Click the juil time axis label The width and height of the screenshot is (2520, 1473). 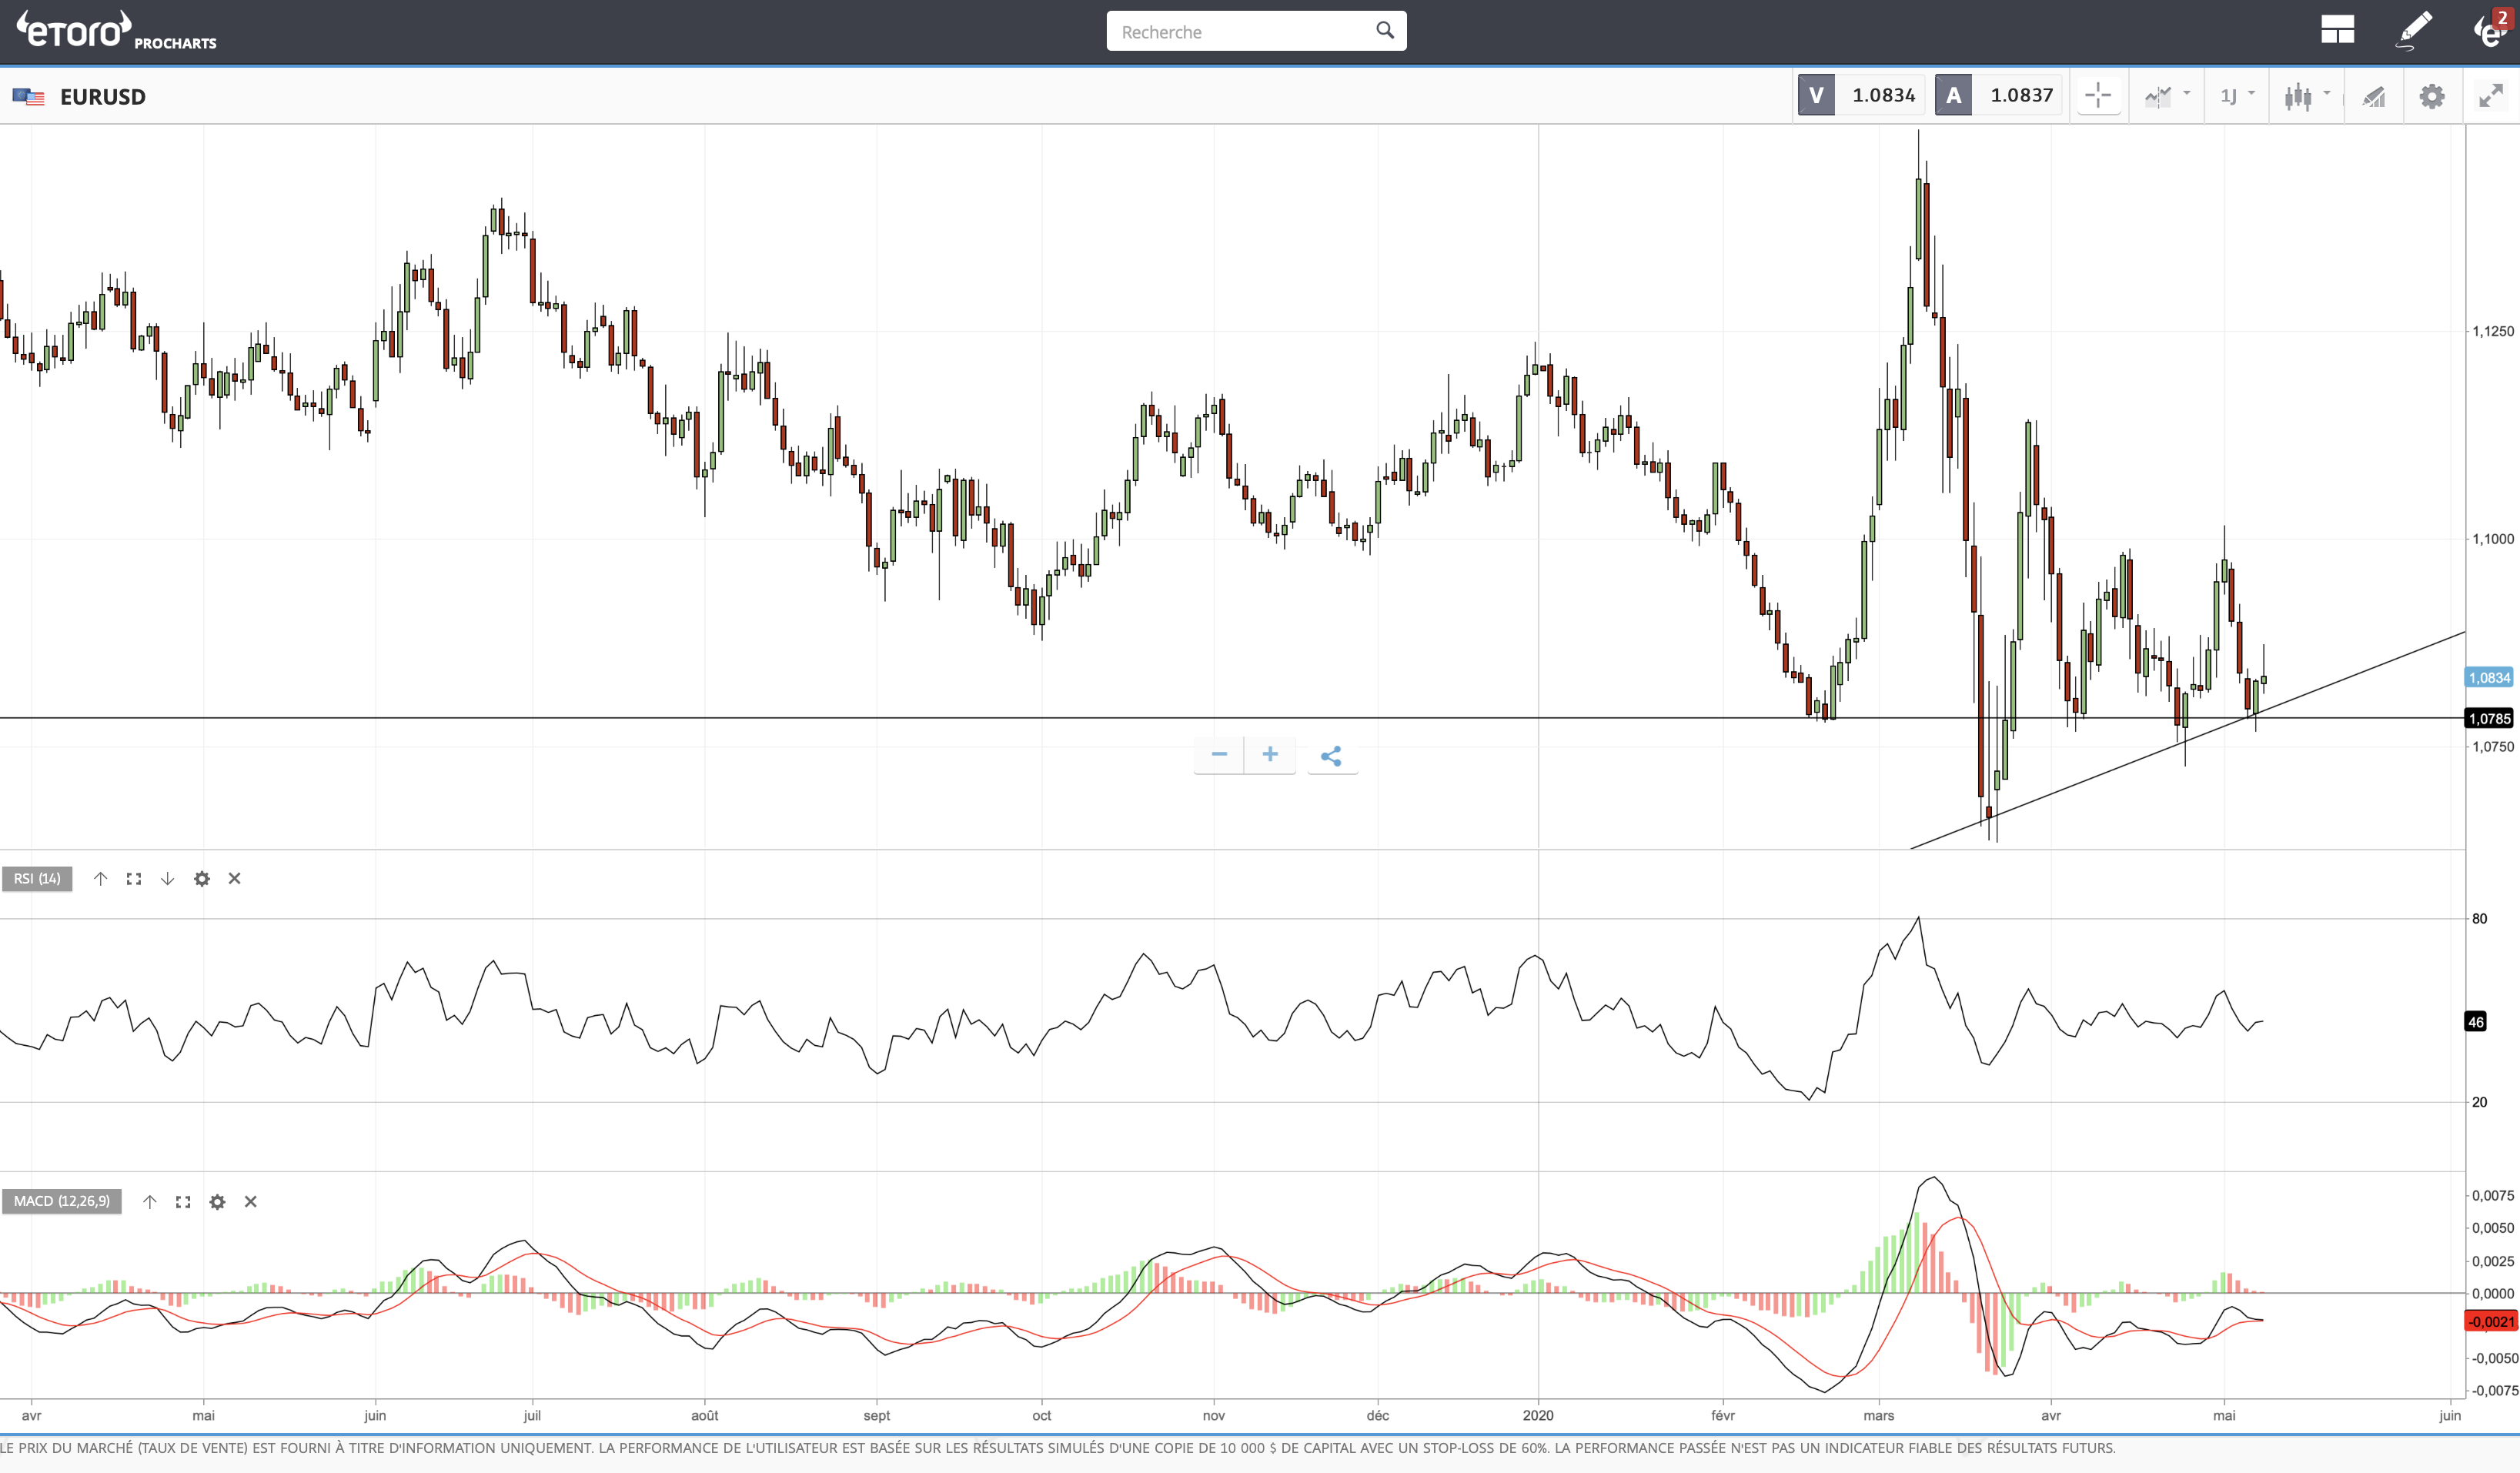[532, 1415]
